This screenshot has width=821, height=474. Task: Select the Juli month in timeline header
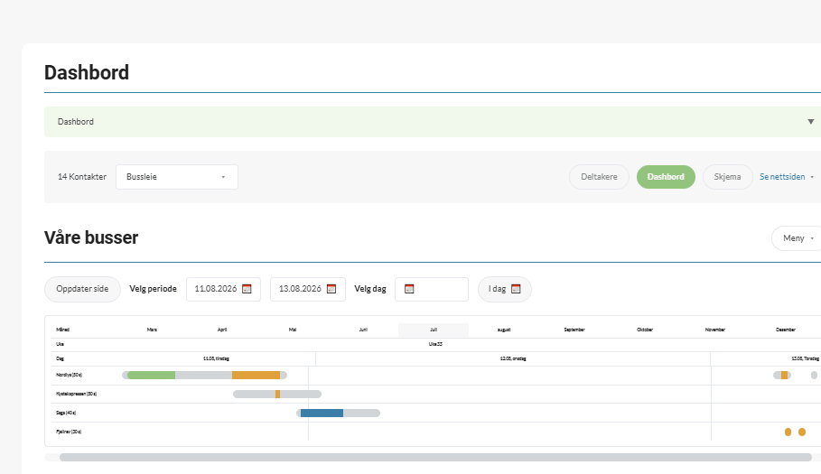point(434,330)
